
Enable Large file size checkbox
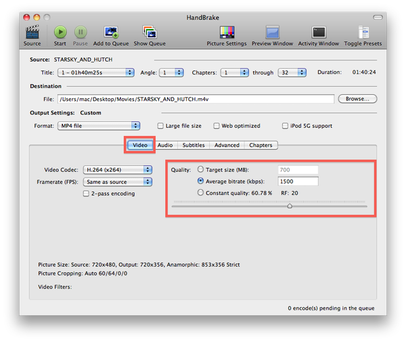click(x=160, y=126)
